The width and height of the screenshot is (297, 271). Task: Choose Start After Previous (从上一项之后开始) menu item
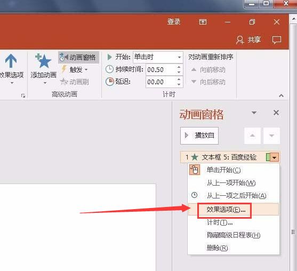(234, 196)
